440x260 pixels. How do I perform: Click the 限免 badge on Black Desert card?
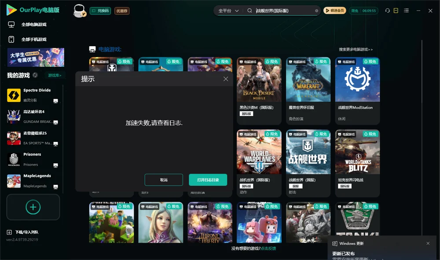coord(272,61)
